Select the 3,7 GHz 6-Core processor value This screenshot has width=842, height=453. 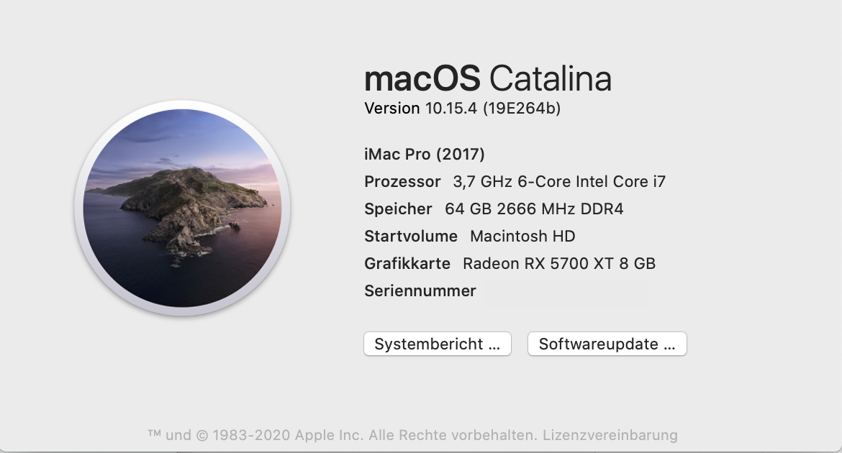pyautogui.click(x=559, y=181)
